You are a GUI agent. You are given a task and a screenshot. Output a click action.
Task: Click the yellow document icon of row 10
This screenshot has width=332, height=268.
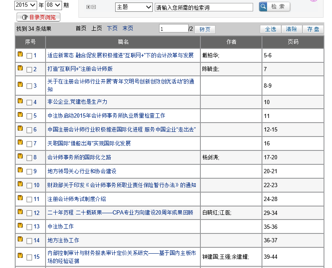pyautogui.click(x=20, y=184)
